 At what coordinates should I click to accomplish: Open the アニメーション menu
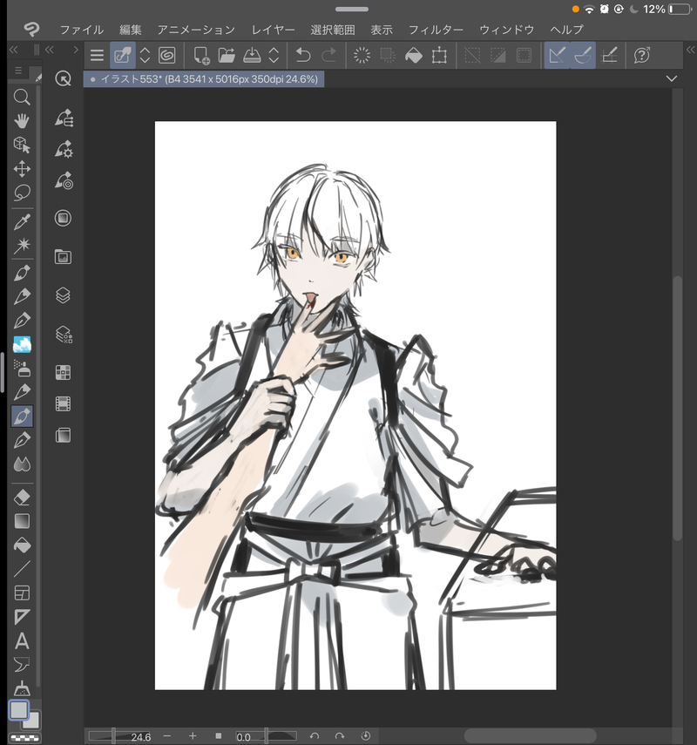tap(196, 30)
